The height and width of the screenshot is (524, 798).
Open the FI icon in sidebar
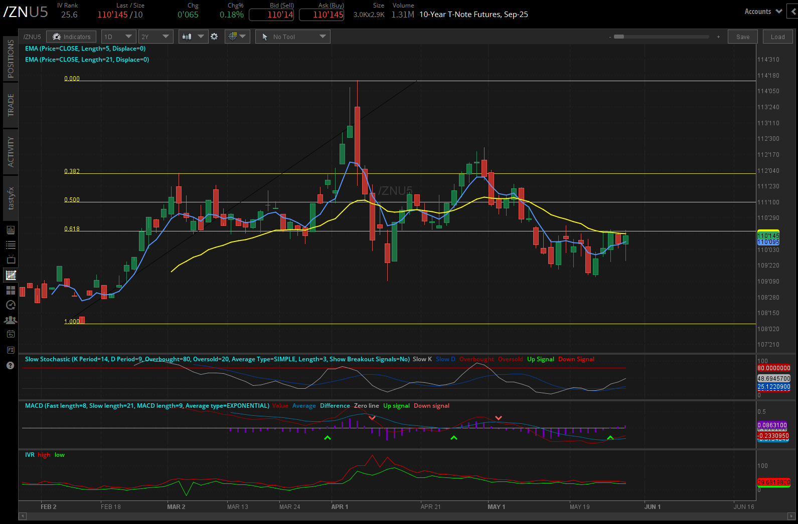tap(11, 350)
